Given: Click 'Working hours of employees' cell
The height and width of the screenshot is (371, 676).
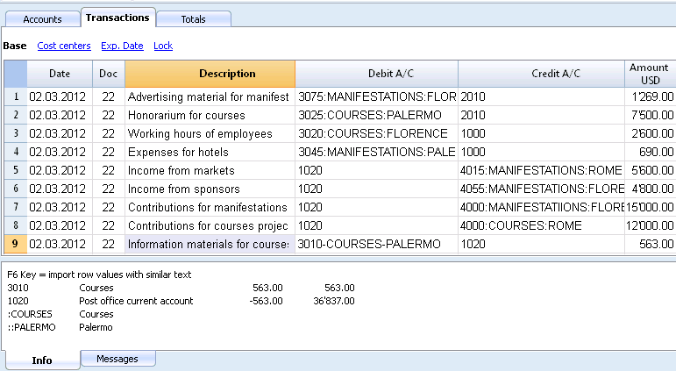Looking at the screenshot, I should tap(210, 133).
